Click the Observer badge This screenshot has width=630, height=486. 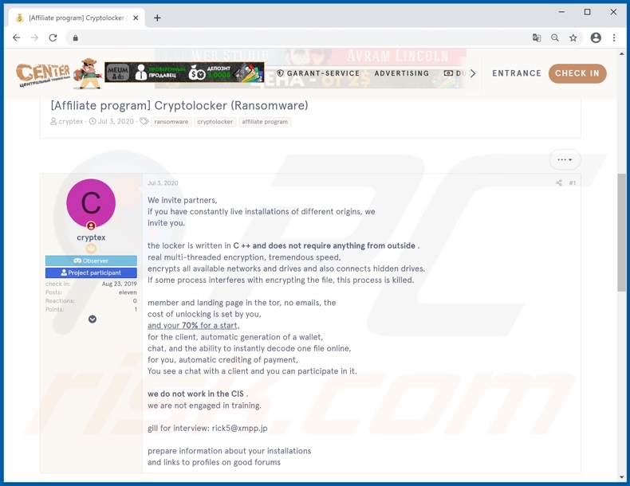coord(91,261)
